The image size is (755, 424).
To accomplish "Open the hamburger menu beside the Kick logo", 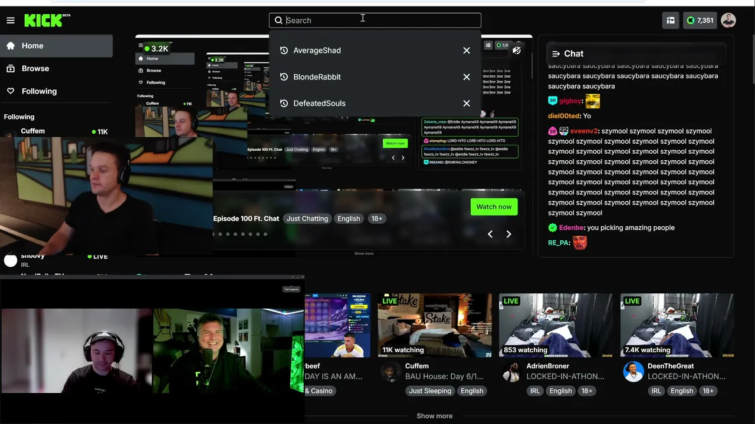I will [11, 21].
